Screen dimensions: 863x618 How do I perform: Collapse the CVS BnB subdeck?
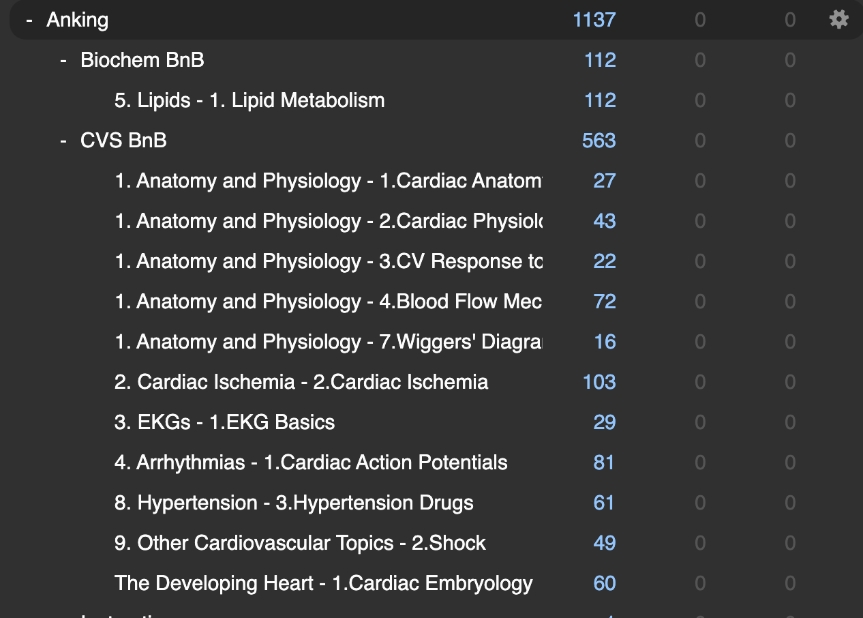click(63, 141)
